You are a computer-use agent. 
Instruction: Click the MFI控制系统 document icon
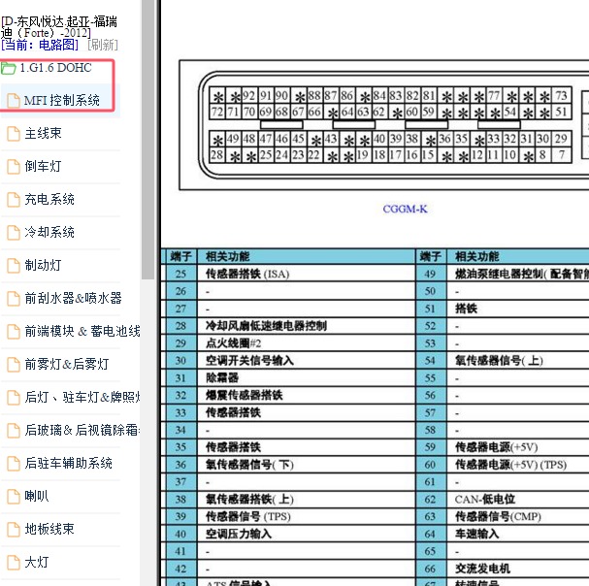click(14, 101)
